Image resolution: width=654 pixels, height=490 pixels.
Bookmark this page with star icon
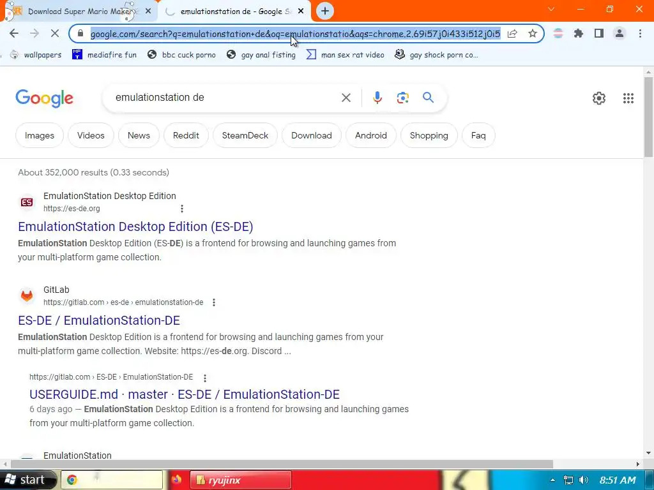click(x=533, y=33)
